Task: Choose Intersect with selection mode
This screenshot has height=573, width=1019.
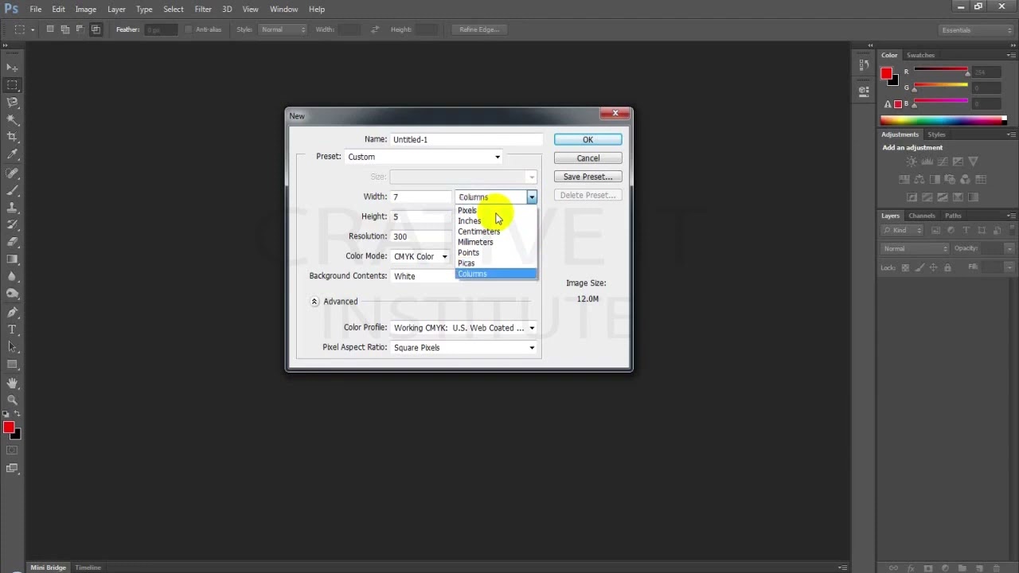Action: pyautogui.click(x=96, y=29)
